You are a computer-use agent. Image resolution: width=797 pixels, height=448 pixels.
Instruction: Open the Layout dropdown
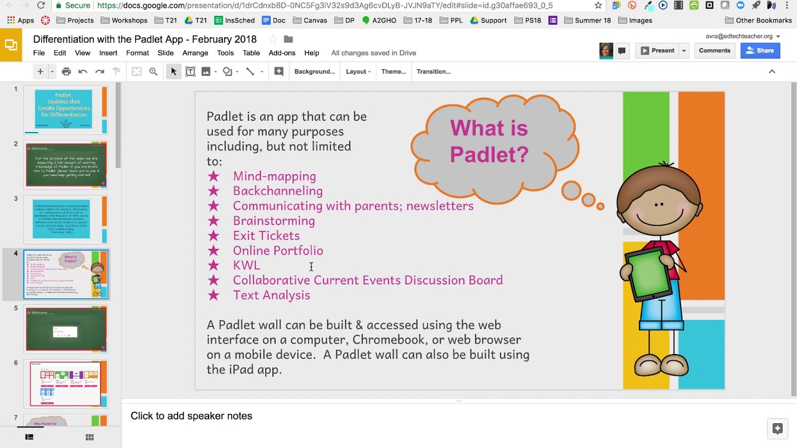tap(358, 72)
